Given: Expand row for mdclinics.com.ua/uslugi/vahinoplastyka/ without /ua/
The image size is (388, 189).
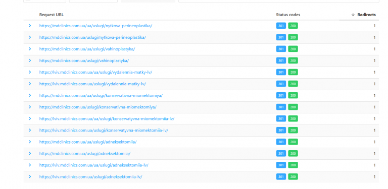Looking at the screenshot, I should (30, 60).
